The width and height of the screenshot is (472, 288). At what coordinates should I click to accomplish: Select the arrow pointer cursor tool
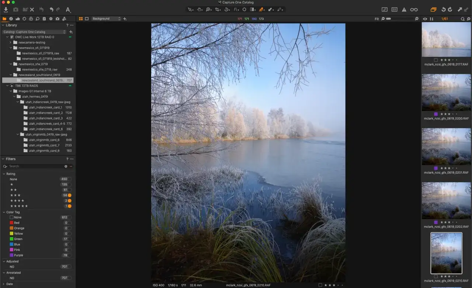coord(190,9)
